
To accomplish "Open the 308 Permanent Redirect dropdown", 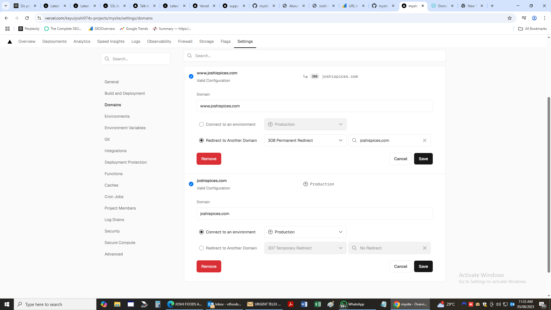I will (305, 140).
